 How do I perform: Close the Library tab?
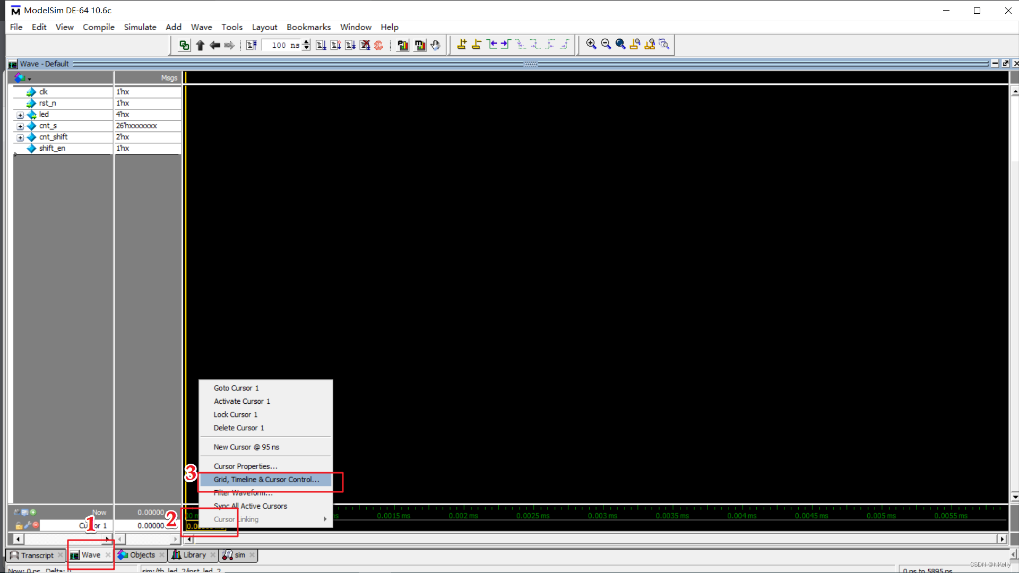click(x=213, y=555)
